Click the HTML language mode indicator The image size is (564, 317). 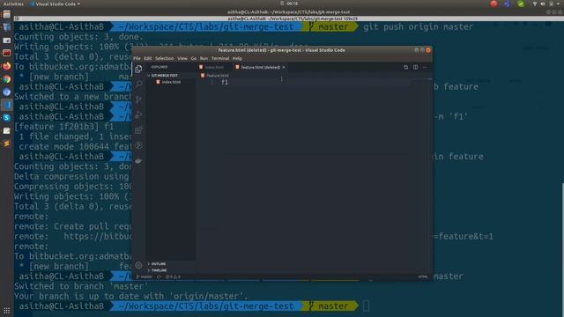coord(423,276)
